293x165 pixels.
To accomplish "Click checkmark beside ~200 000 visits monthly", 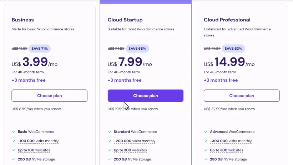I will pyautogui.click(x=110, y=141).
